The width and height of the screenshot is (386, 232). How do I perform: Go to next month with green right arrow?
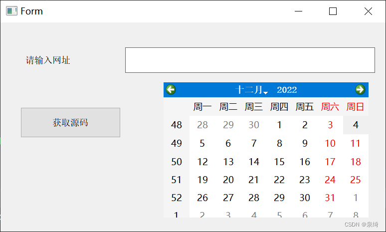(x=360, y=90)
